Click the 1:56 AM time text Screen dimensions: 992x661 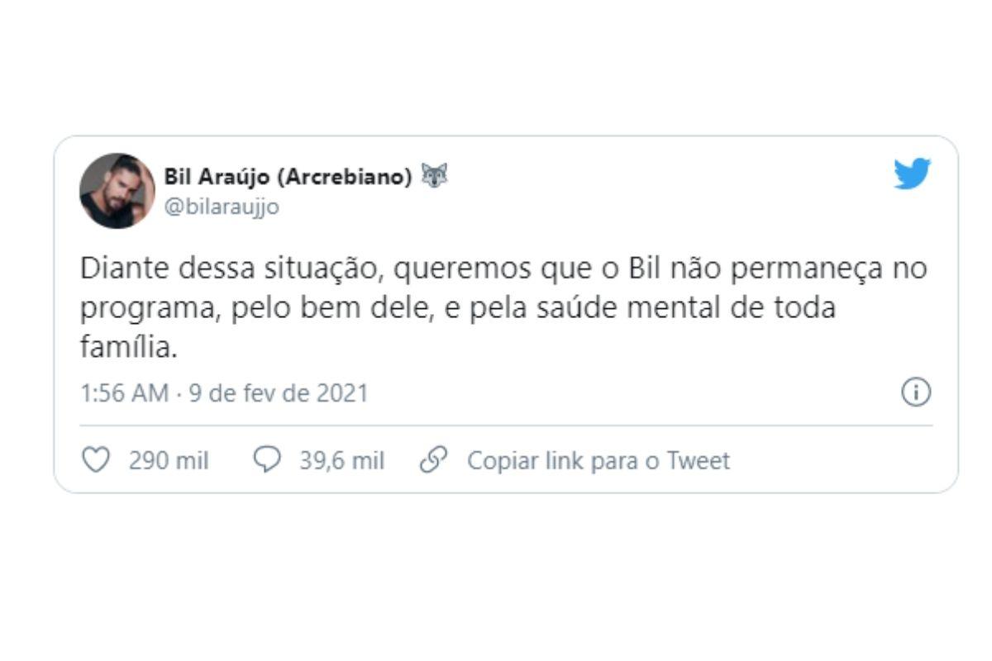[x=124, y=392]
